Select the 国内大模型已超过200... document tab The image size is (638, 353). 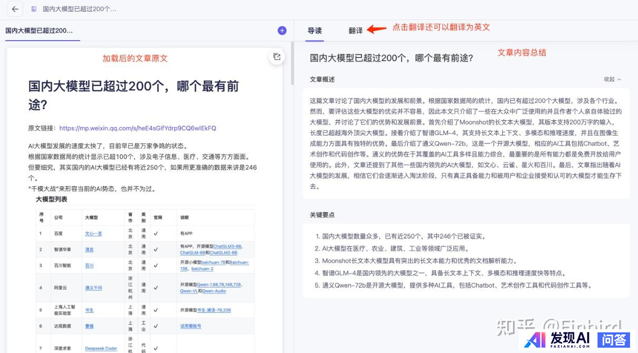pyautogui.click(x=40, y=31)
